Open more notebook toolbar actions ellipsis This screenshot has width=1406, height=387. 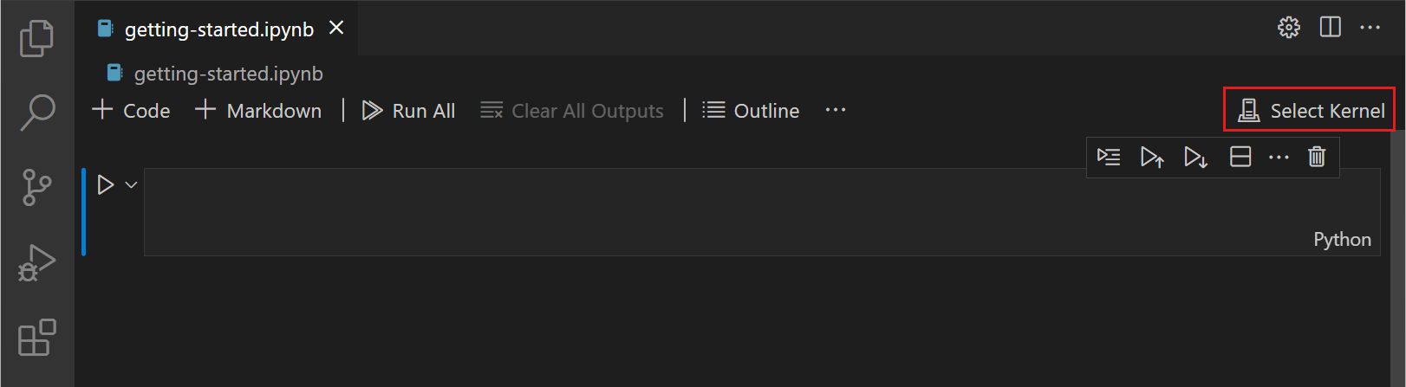[x=836, y=110]
